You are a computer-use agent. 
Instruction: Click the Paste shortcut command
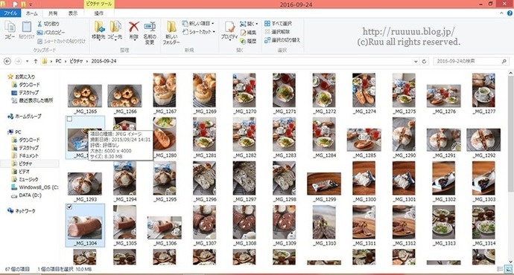[x=61, y=41]
